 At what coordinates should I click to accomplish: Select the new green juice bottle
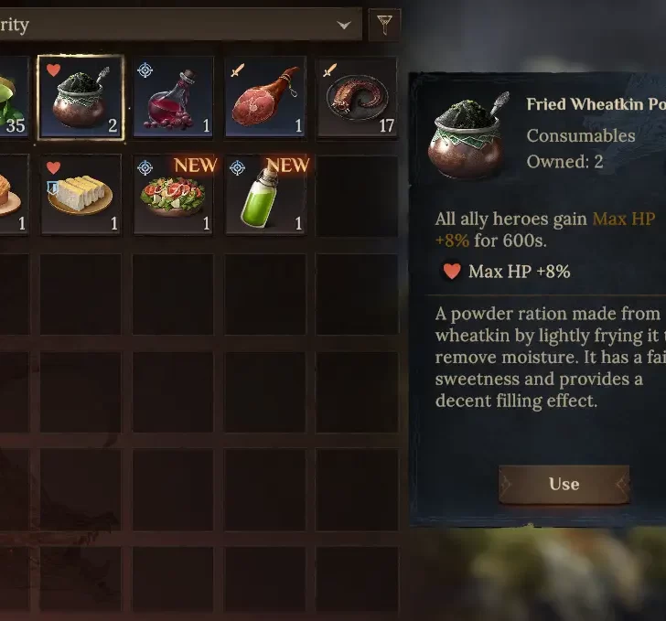click(265, 195)
